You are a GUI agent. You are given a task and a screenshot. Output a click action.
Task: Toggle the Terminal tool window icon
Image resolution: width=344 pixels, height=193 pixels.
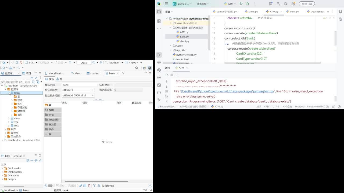click(159, 85)
